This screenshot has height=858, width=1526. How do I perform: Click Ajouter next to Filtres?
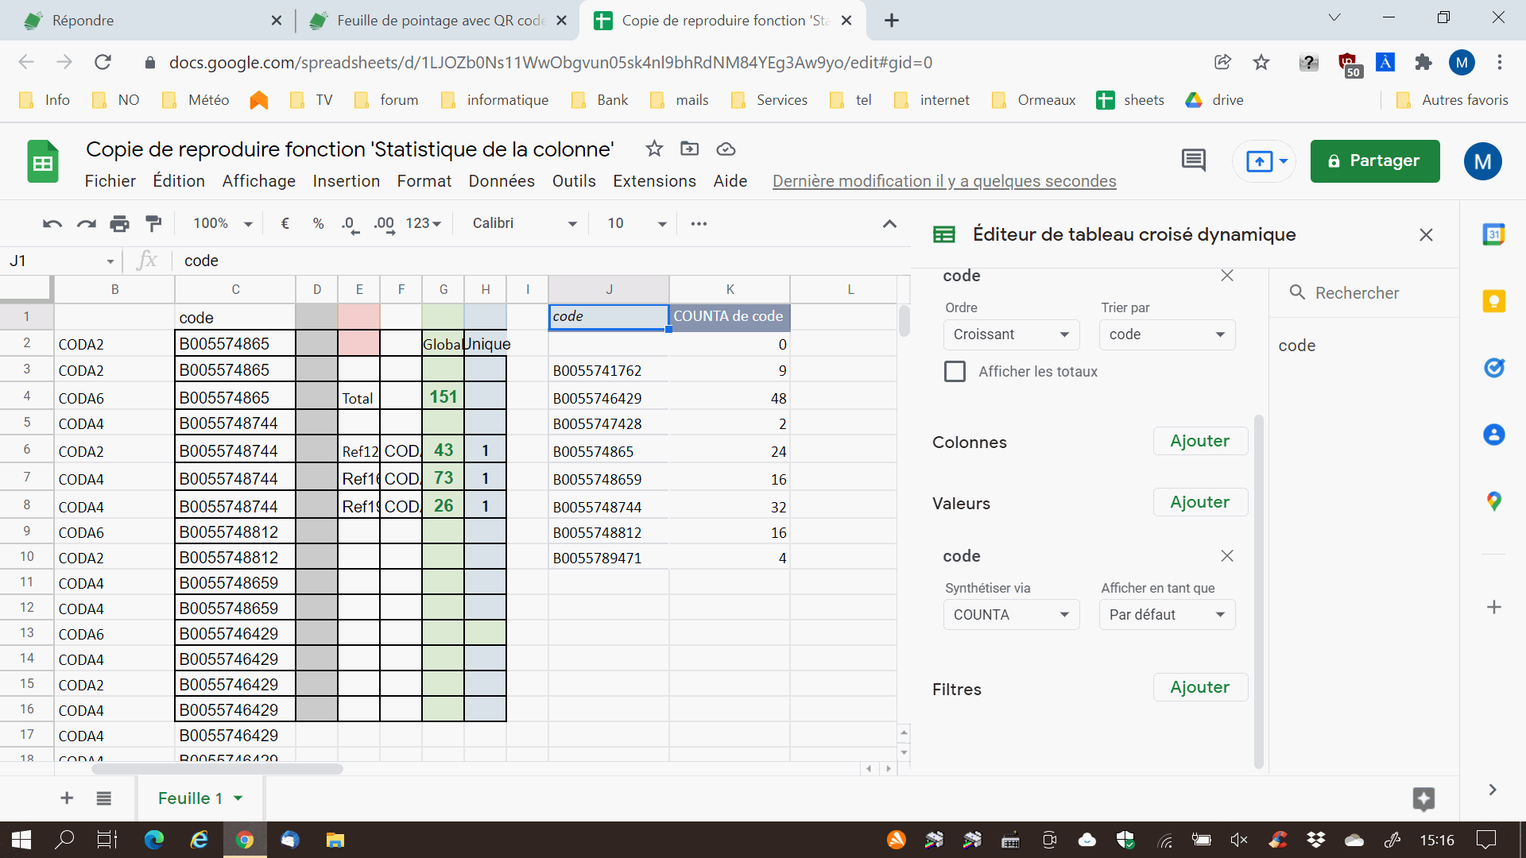(1199, 687)
